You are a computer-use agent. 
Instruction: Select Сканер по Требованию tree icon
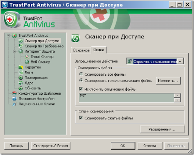pos(20,46)
